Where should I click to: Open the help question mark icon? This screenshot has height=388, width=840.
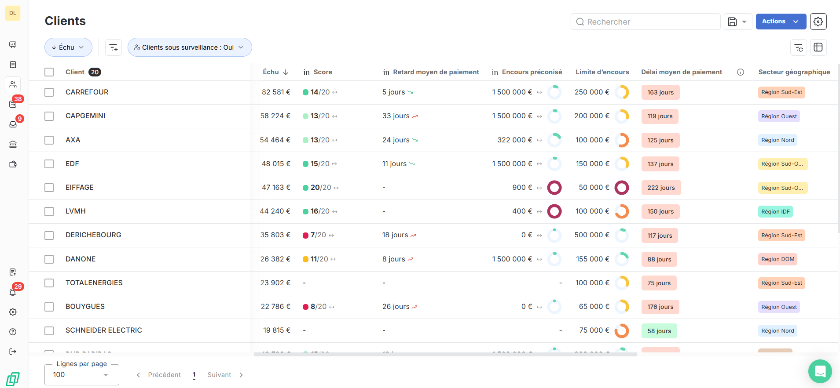pos(13,332)
